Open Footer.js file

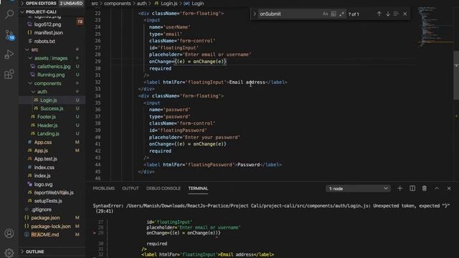(x=52, y=117)
